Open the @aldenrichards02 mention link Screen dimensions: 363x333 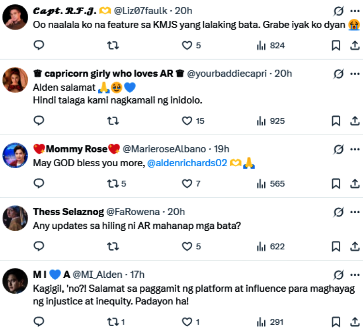[187, 163]
